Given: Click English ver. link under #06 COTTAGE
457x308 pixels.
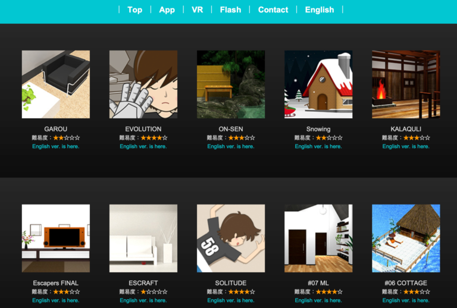Looking at the screenshot, I should point(406,300).
